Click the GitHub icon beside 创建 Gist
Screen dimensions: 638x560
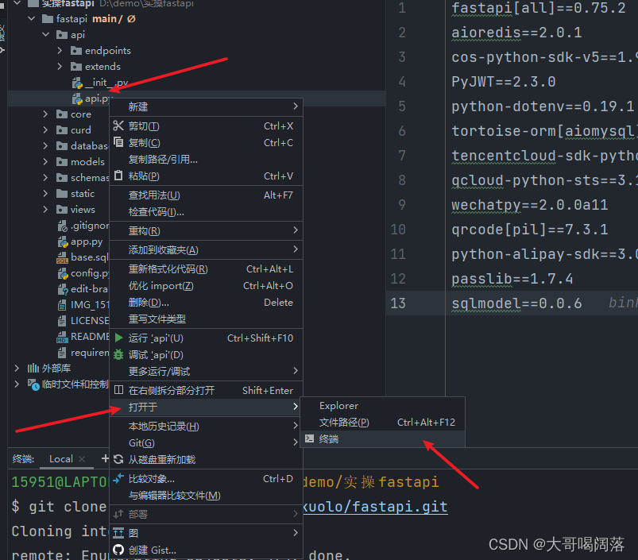click(119, 550)
